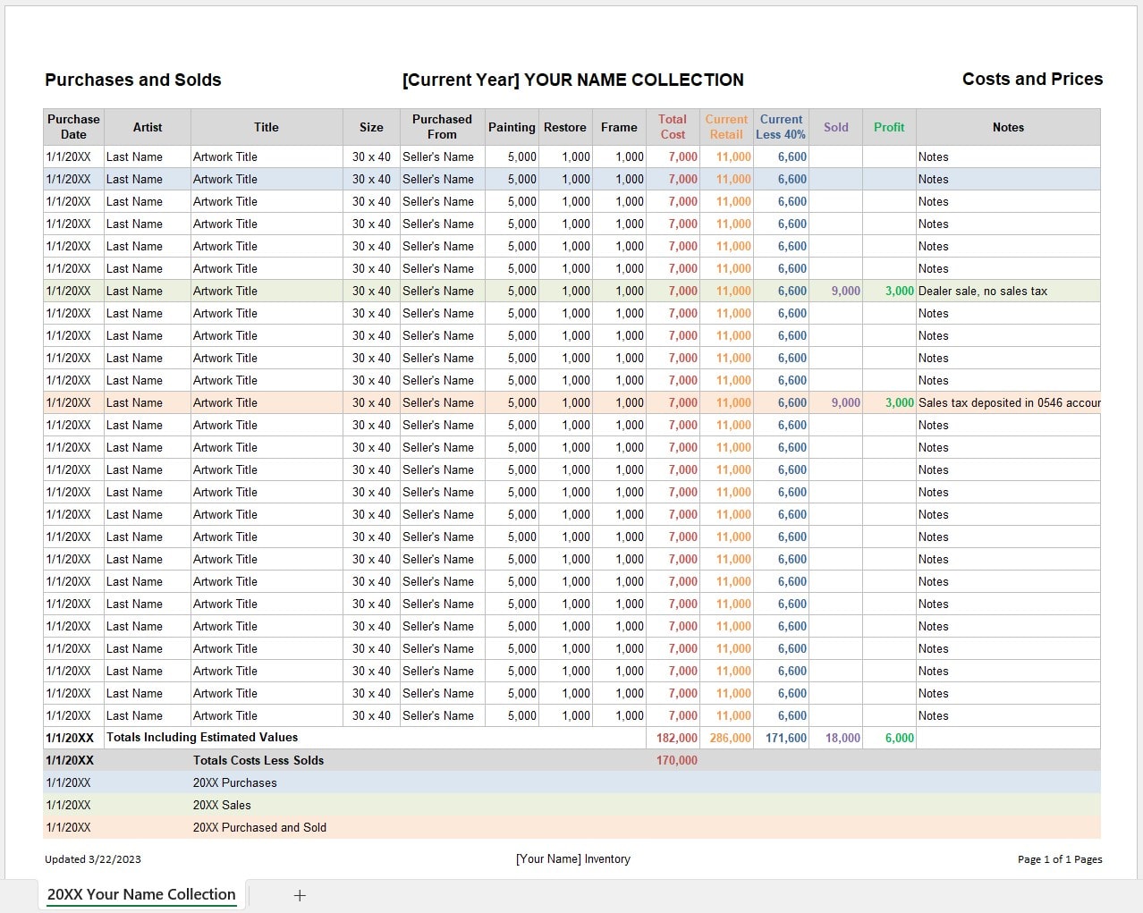This screenshot has width=1143, height=913.
Task: Click the Sold column header
Action: (836, 127)
